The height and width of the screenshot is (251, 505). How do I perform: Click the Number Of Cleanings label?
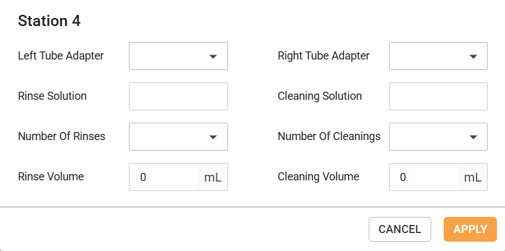click(329, 136)
